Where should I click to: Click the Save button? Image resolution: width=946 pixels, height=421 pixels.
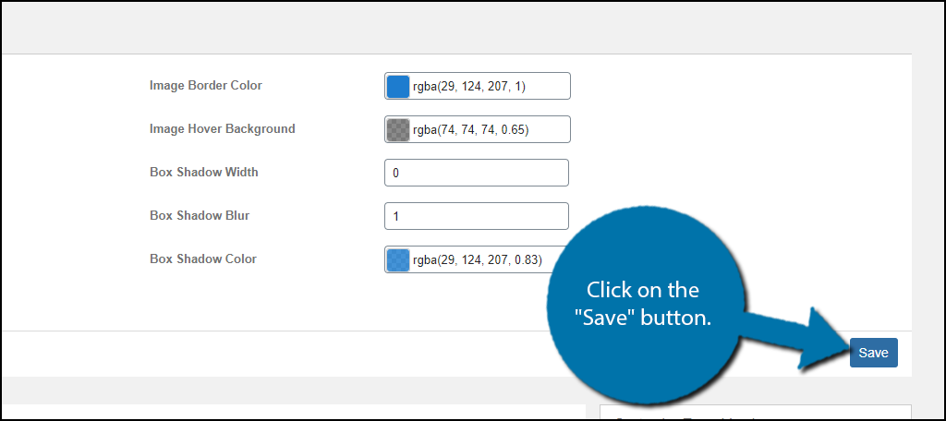873,353
